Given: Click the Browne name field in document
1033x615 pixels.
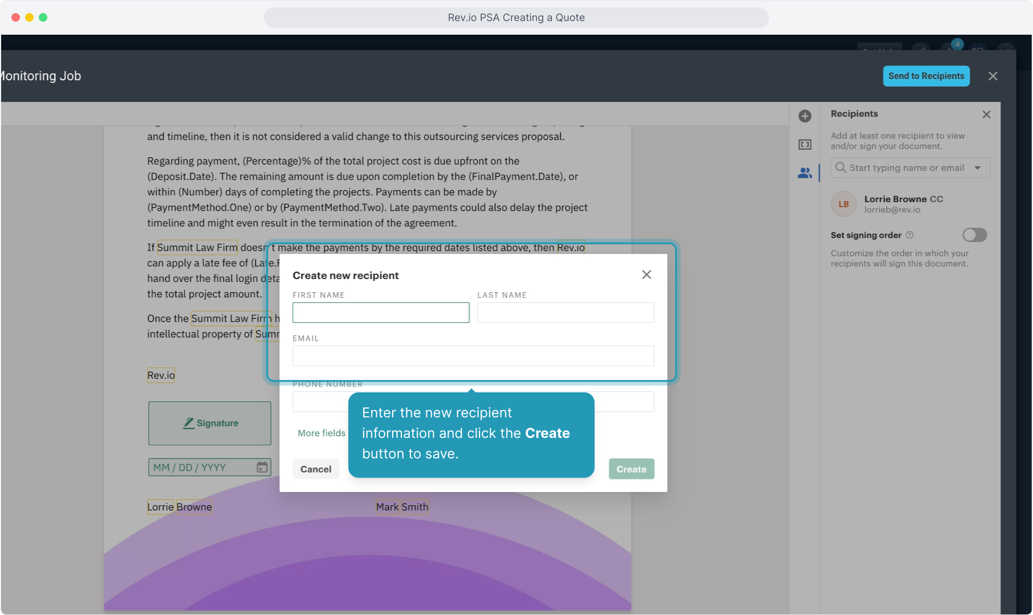Looking at the screenshot, I should tap(194, 507).
